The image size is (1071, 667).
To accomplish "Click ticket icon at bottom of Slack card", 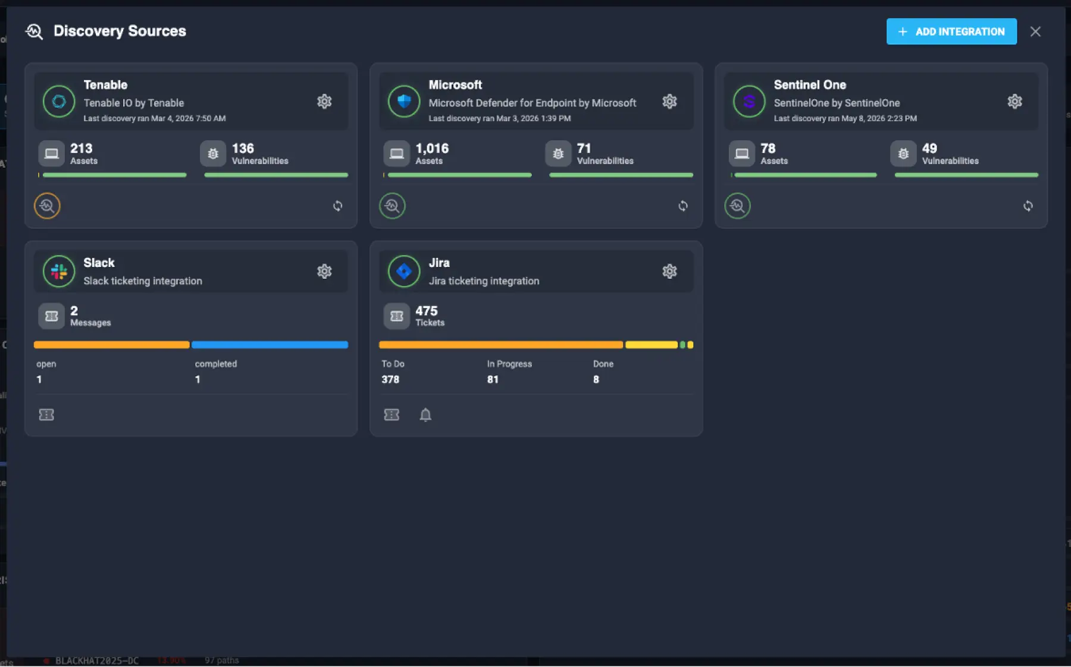I will (46, 414).
